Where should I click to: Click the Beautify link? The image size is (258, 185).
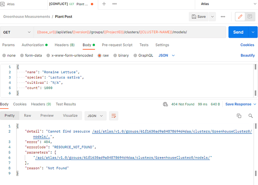point(248,56)
